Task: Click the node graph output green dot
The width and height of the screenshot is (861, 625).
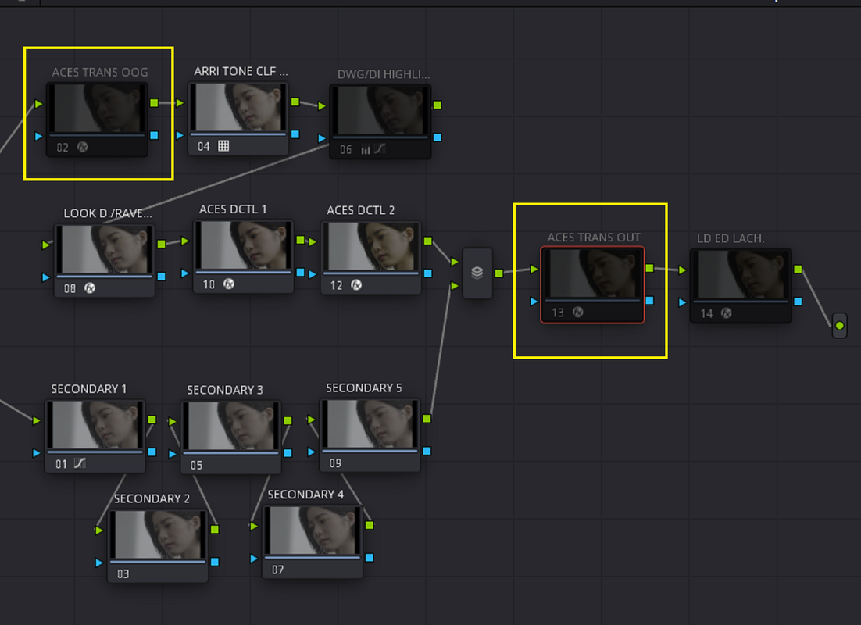Action: (840, 326)
